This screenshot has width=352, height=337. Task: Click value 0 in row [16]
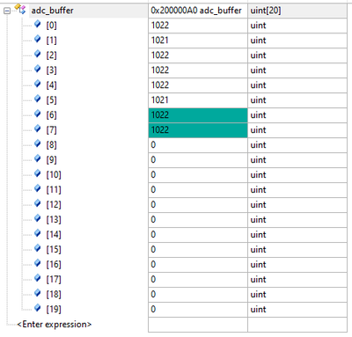(198, 265)
